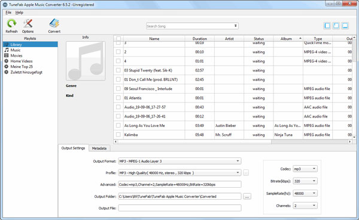Screen dimensions: 359x220
Task: Click the vertical scrollbar down arrow
Action: (x=354, y=137)
